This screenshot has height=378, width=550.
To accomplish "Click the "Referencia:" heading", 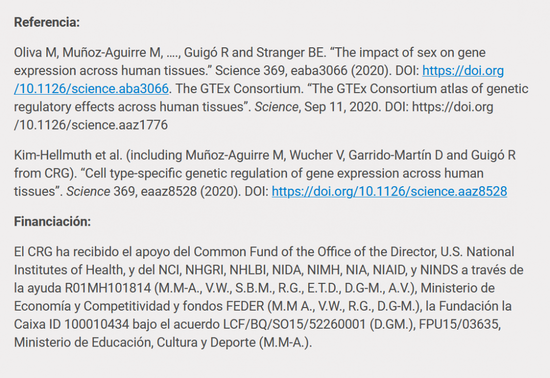I will 47,23.
